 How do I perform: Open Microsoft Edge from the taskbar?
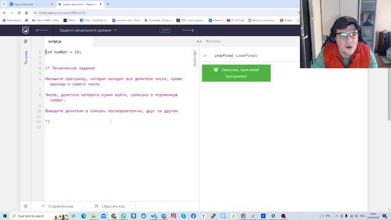(84, 216)
